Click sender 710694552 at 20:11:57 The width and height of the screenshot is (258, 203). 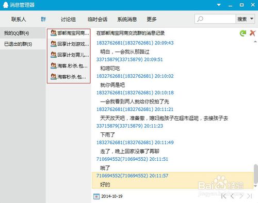(132, 176)
